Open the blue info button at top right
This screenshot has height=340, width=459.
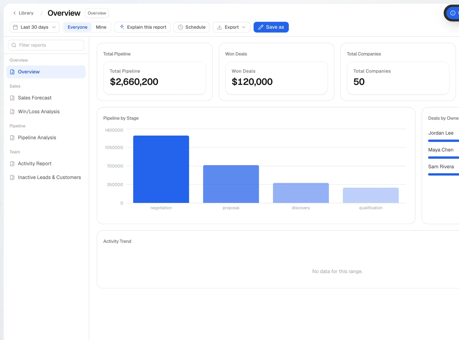pyautogui.click(x=453, y=13)
